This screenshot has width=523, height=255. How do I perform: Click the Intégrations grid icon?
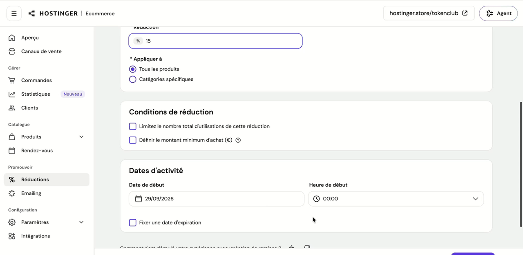click(x=12, y=236)
